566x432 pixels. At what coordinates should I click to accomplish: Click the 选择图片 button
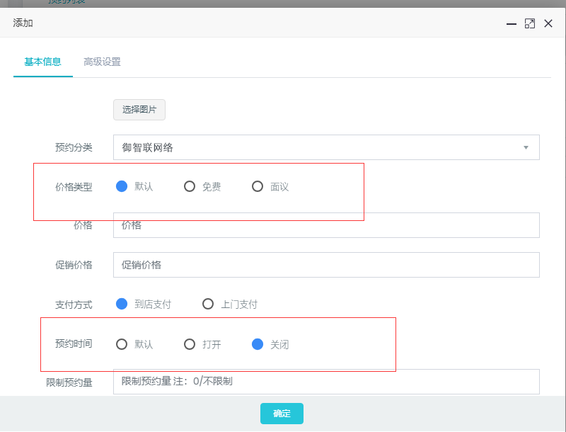[x=139, y=110]
